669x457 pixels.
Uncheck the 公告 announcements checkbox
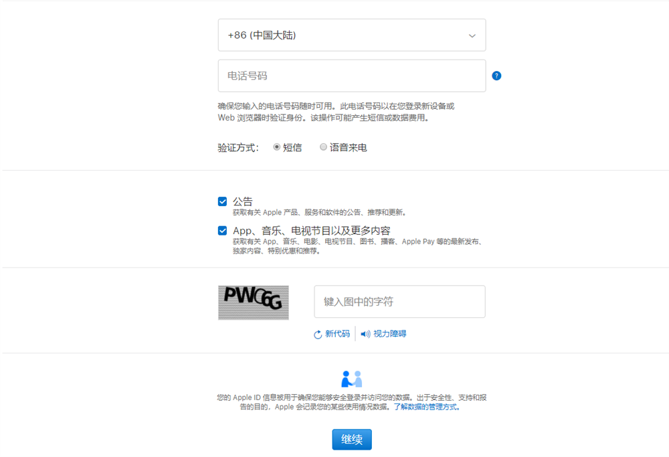pos(223,201)
